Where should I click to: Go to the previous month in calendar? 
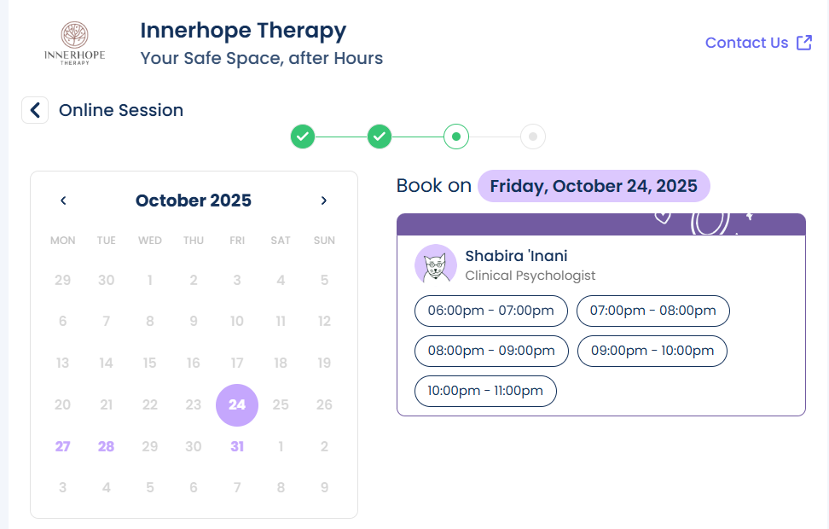pyautogui.click(x=63, y=201)
